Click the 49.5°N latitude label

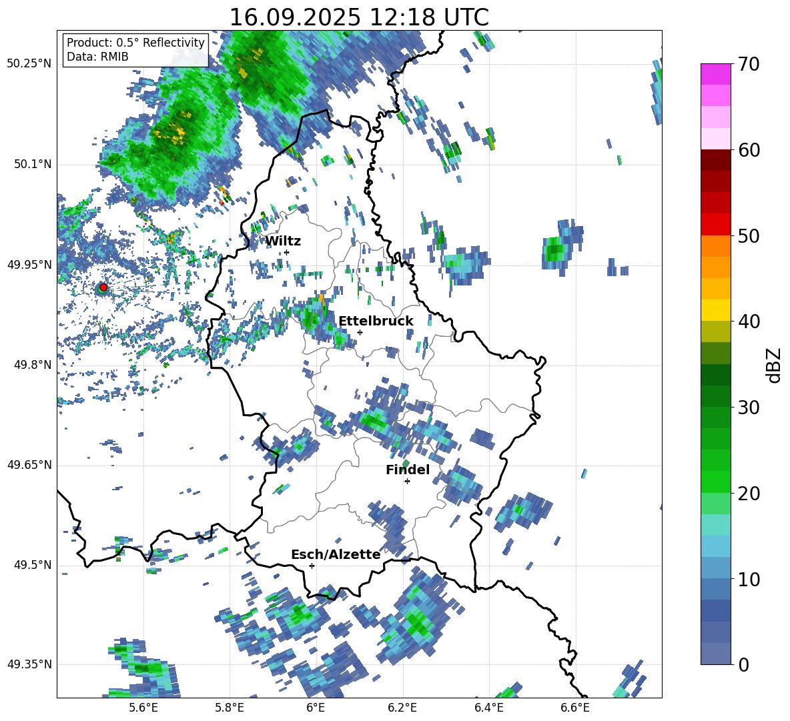pyautogui.click(x=33, y=565)
